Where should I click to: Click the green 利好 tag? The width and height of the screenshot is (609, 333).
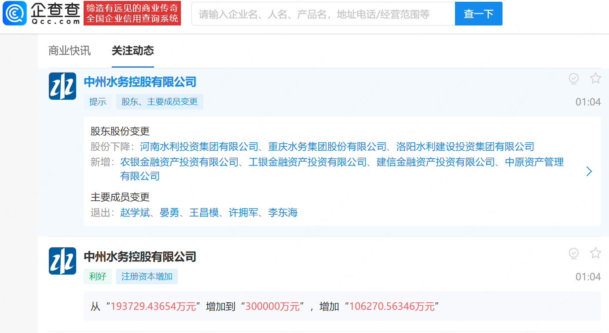pyautogui.click(x=98, y=276)
